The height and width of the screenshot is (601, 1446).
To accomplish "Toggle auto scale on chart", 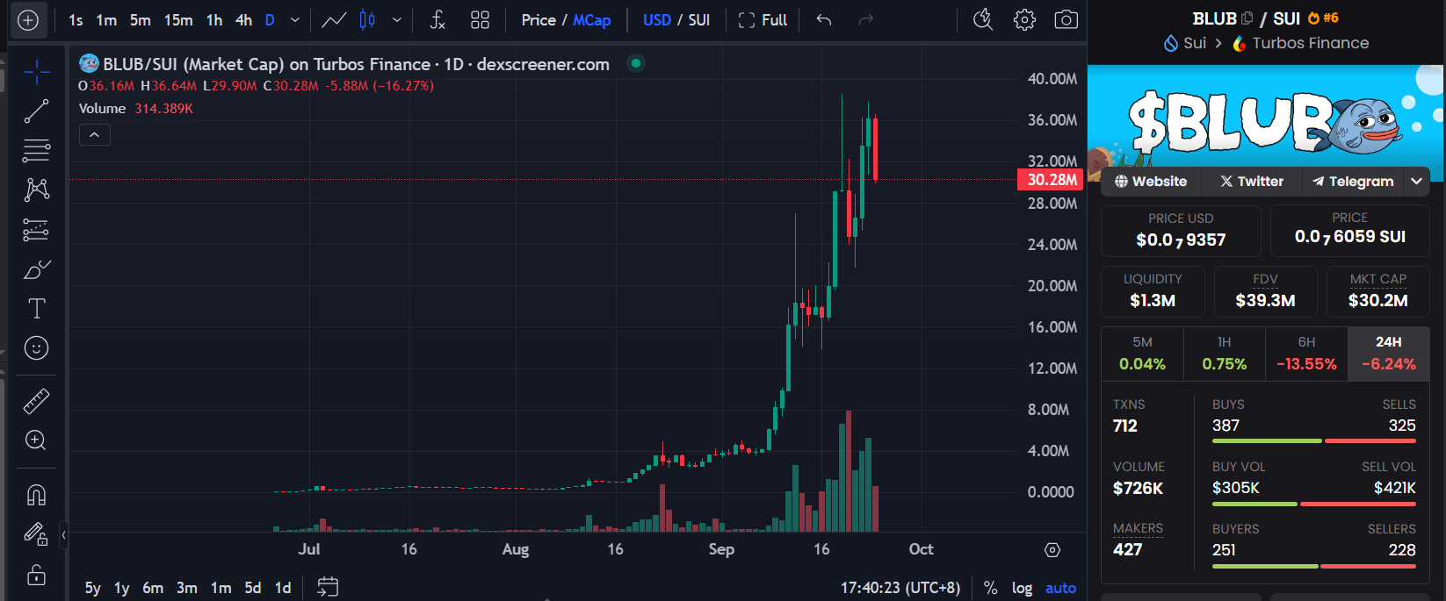I will (1060, 588).
